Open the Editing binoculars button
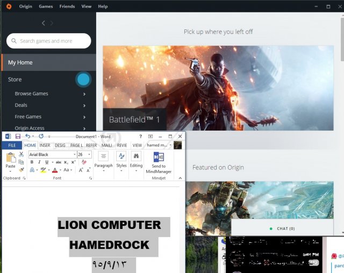 136,161
